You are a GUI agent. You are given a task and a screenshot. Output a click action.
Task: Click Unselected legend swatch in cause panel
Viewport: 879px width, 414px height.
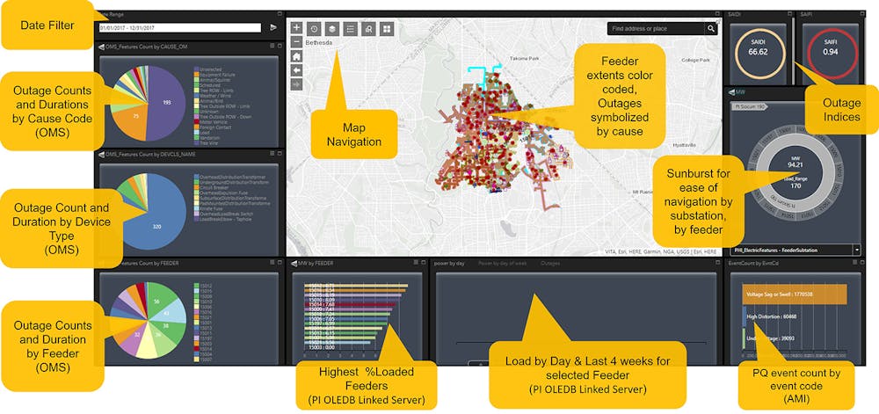click(x=196, y=69)
